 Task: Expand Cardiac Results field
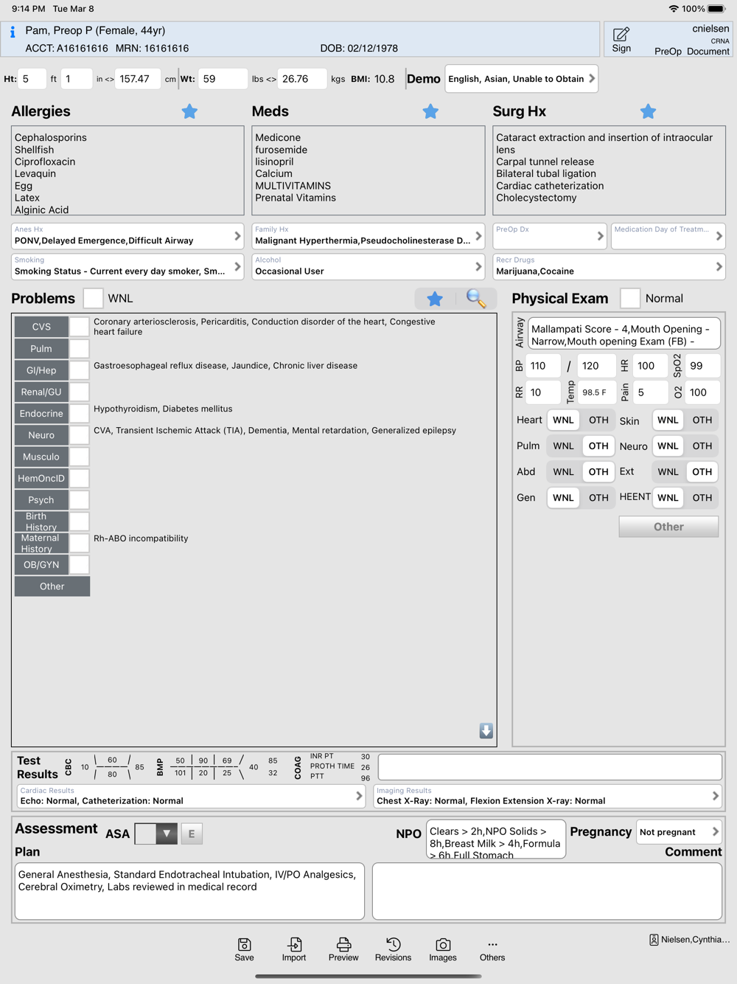(191, 796)
